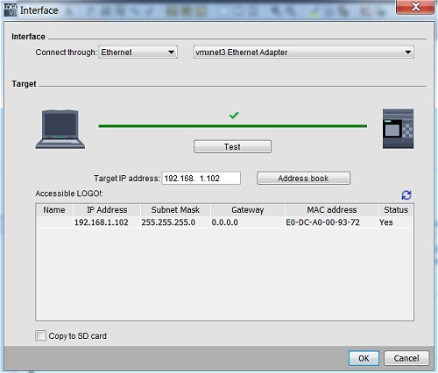
Task: Confirm with the OK button
Action: tap(364, 358)
